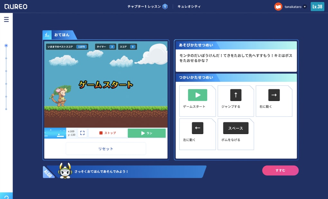Open the hamburger menu in the sidebar
This screenshot has height=199, width=328.
coord(6,19)
